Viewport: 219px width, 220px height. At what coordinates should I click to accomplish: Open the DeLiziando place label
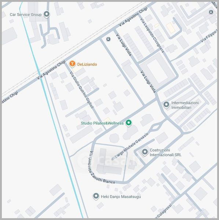pos(87,65)
